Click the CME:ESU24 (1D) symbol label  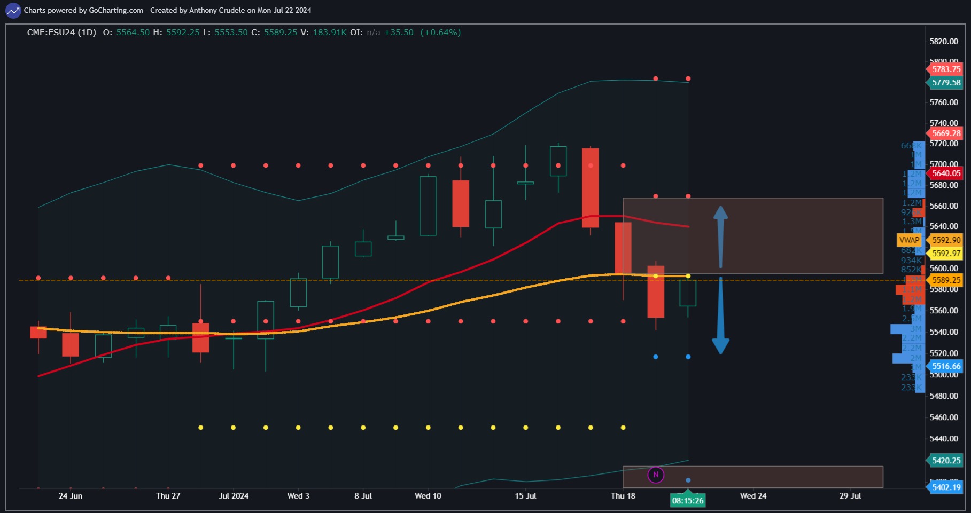(x=61, y=33)
